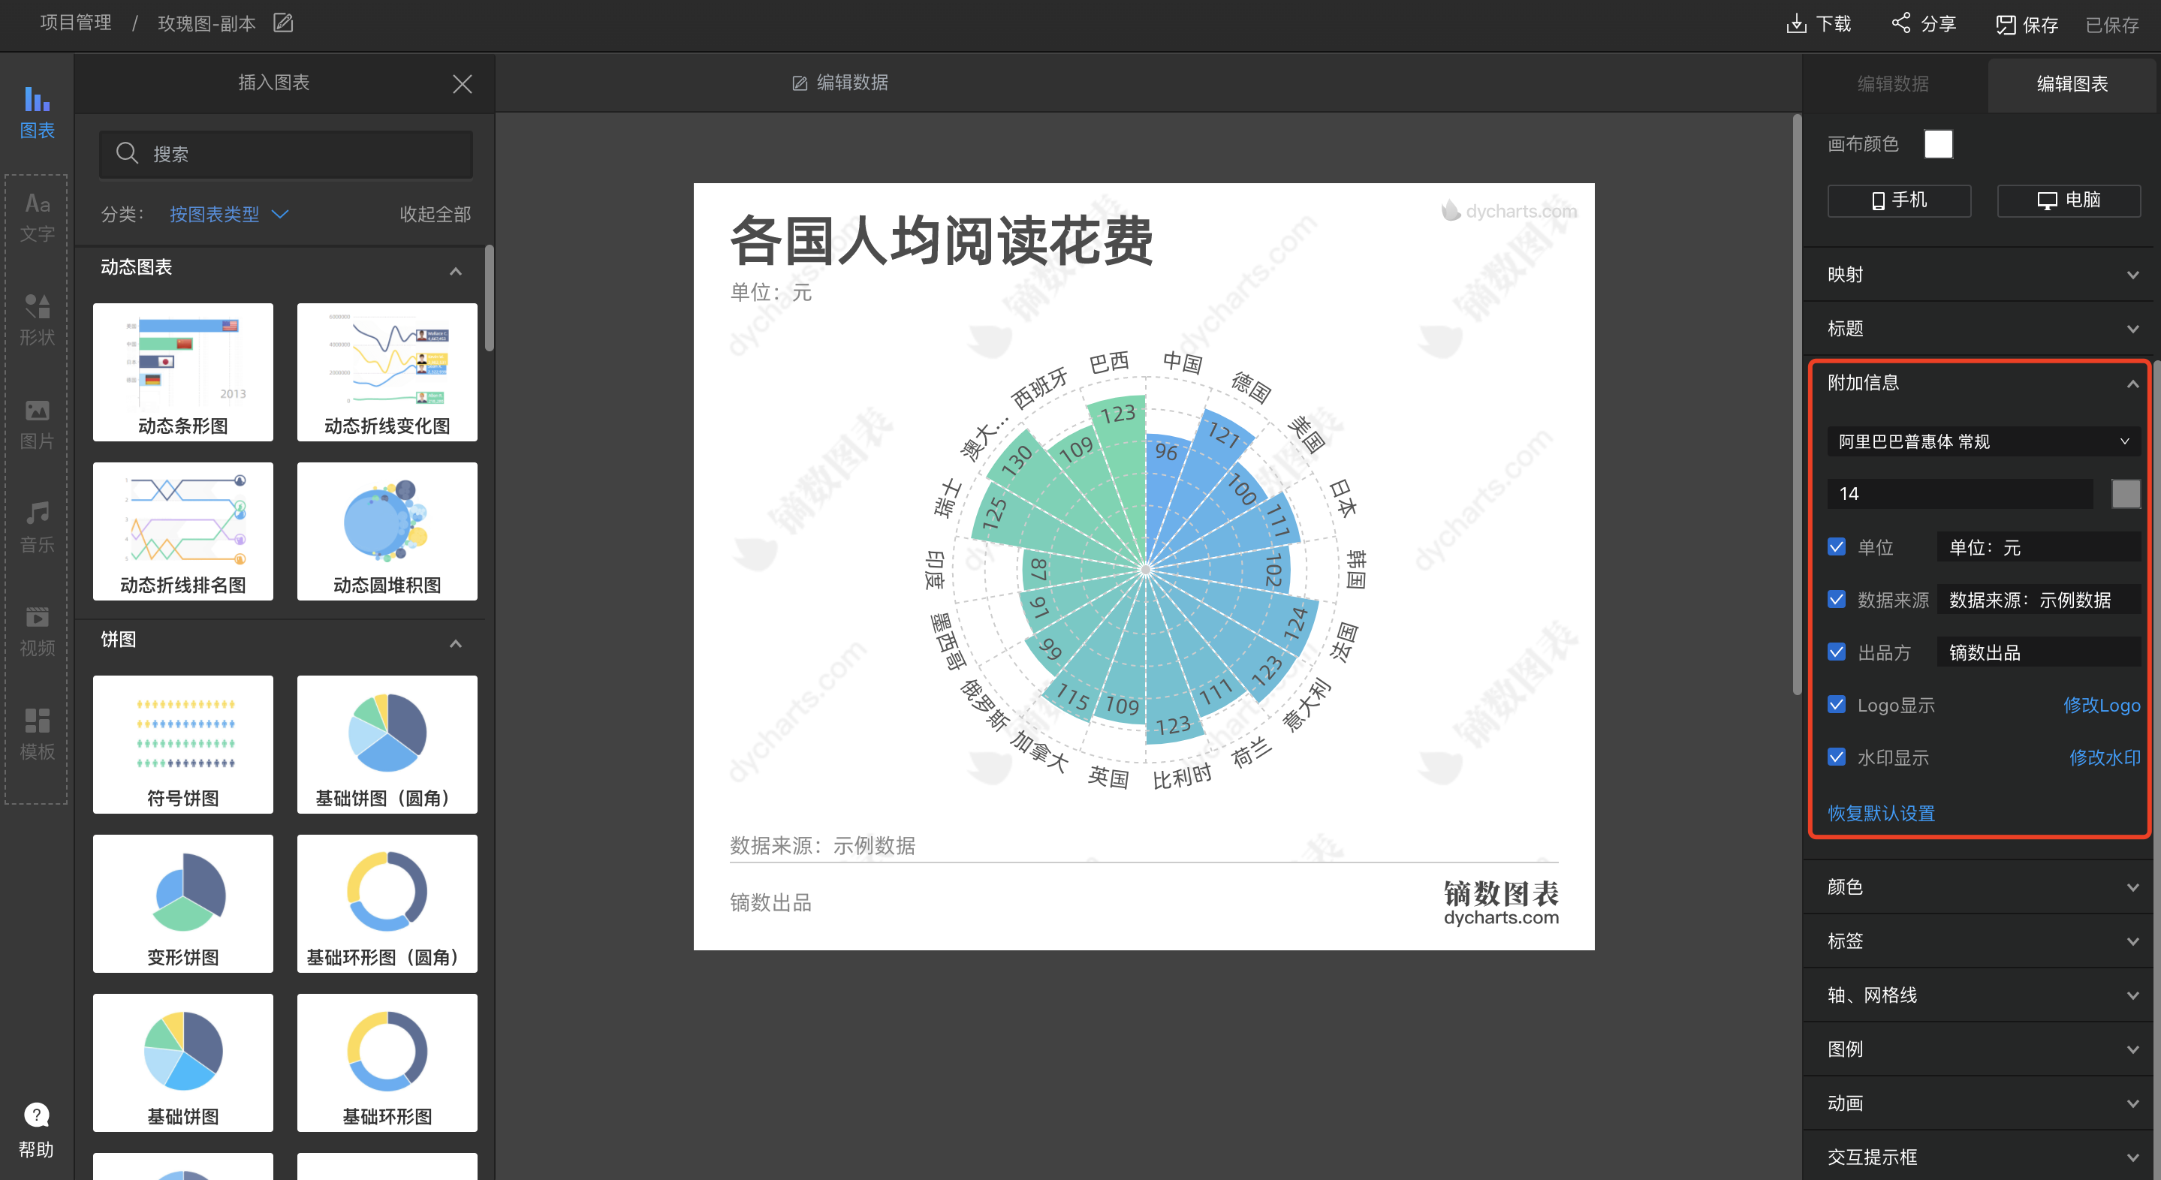Edit the 镝数出品 text field
Viewport: 2161px width, 1180px height.
click(x=2039, y=652)
